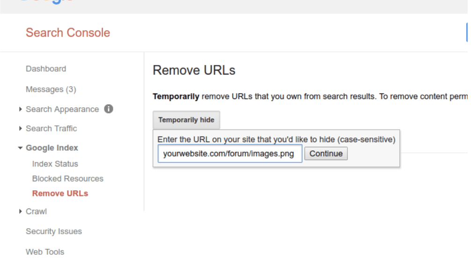Select Search Appearance menu item

[62, 109]
